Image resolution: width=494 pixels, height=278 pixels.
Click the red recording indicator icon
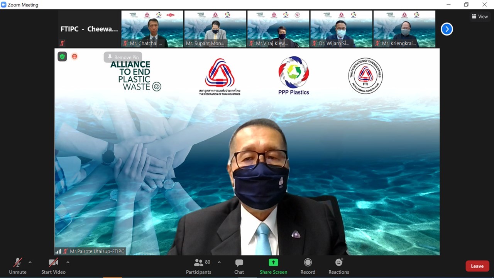[x=74, y=57]
